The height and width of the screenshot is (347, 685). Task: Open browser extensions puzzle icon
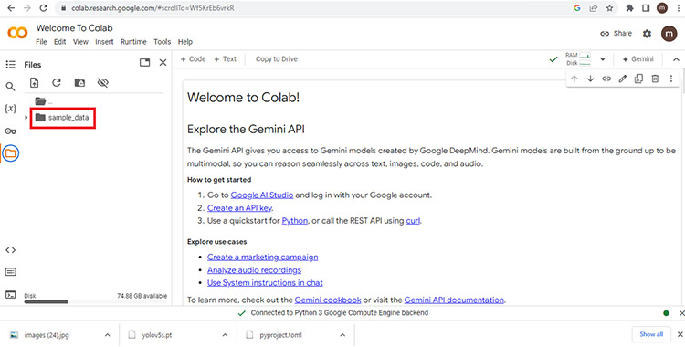pos(629,8)
